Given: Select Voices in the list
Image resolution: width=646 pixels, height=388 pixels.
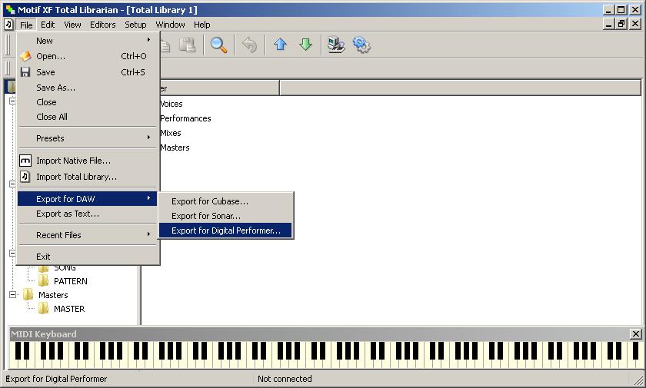Looking at the screenshot, I should tap(171, 104).
